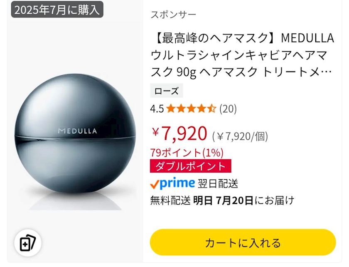Viewport: 349px width, 267px height.
Task: Click the ダブルポイント red badge
Action: [190, 166]
